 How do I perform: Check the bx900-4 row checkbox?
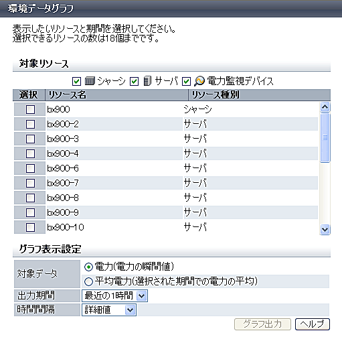pos(30,153)
